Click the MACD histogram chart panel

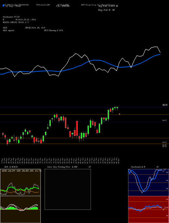(x=20, y=209)
